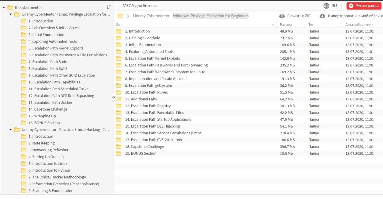Select 8. Information Gathering (Reconnaissance) in the tree
383x199 pixels.
64,184
